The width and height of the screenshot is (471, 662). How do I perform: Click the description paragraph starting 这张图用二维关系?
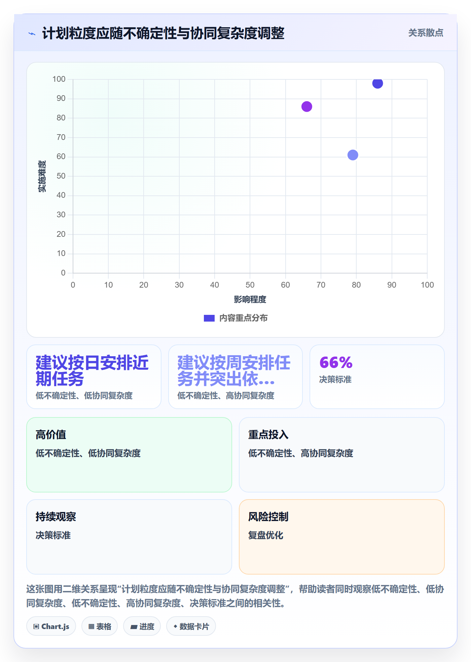click(235, 596)
